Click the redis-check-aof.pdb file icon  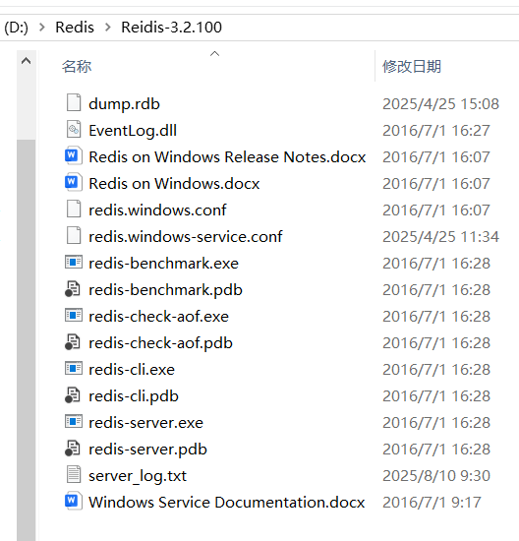click(73, 342)
